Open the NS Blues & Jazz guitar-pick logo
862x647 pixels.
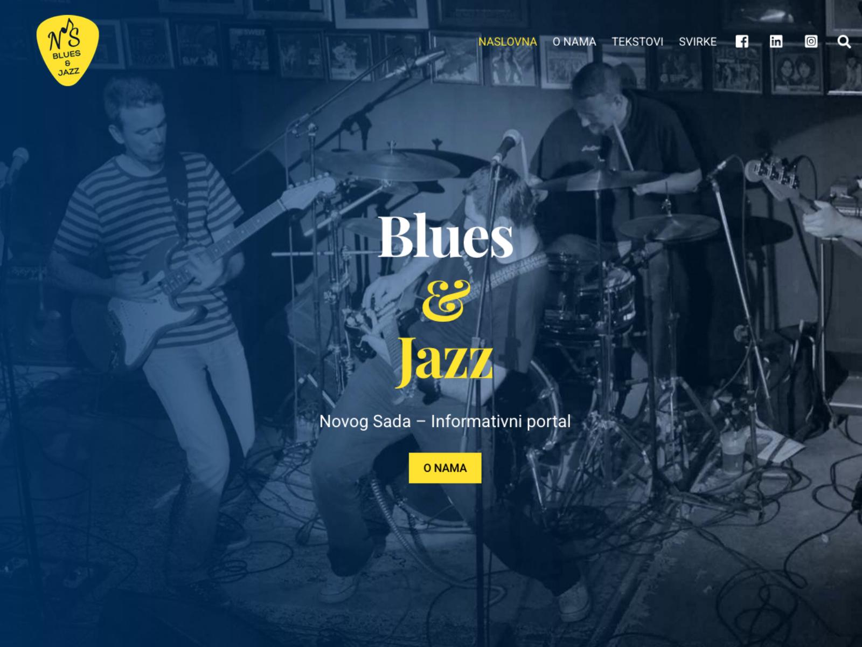68,50
